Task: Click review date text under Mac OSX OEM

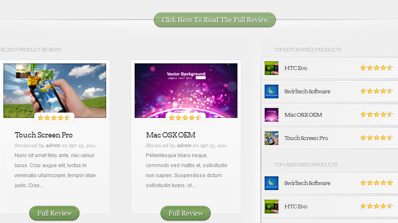Action: pyautogui.click(x=213, y=145)
